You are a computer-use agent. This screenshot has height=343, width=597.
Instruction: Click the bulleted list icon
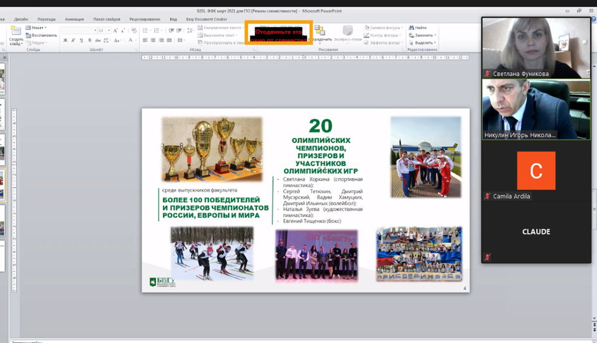145,30
